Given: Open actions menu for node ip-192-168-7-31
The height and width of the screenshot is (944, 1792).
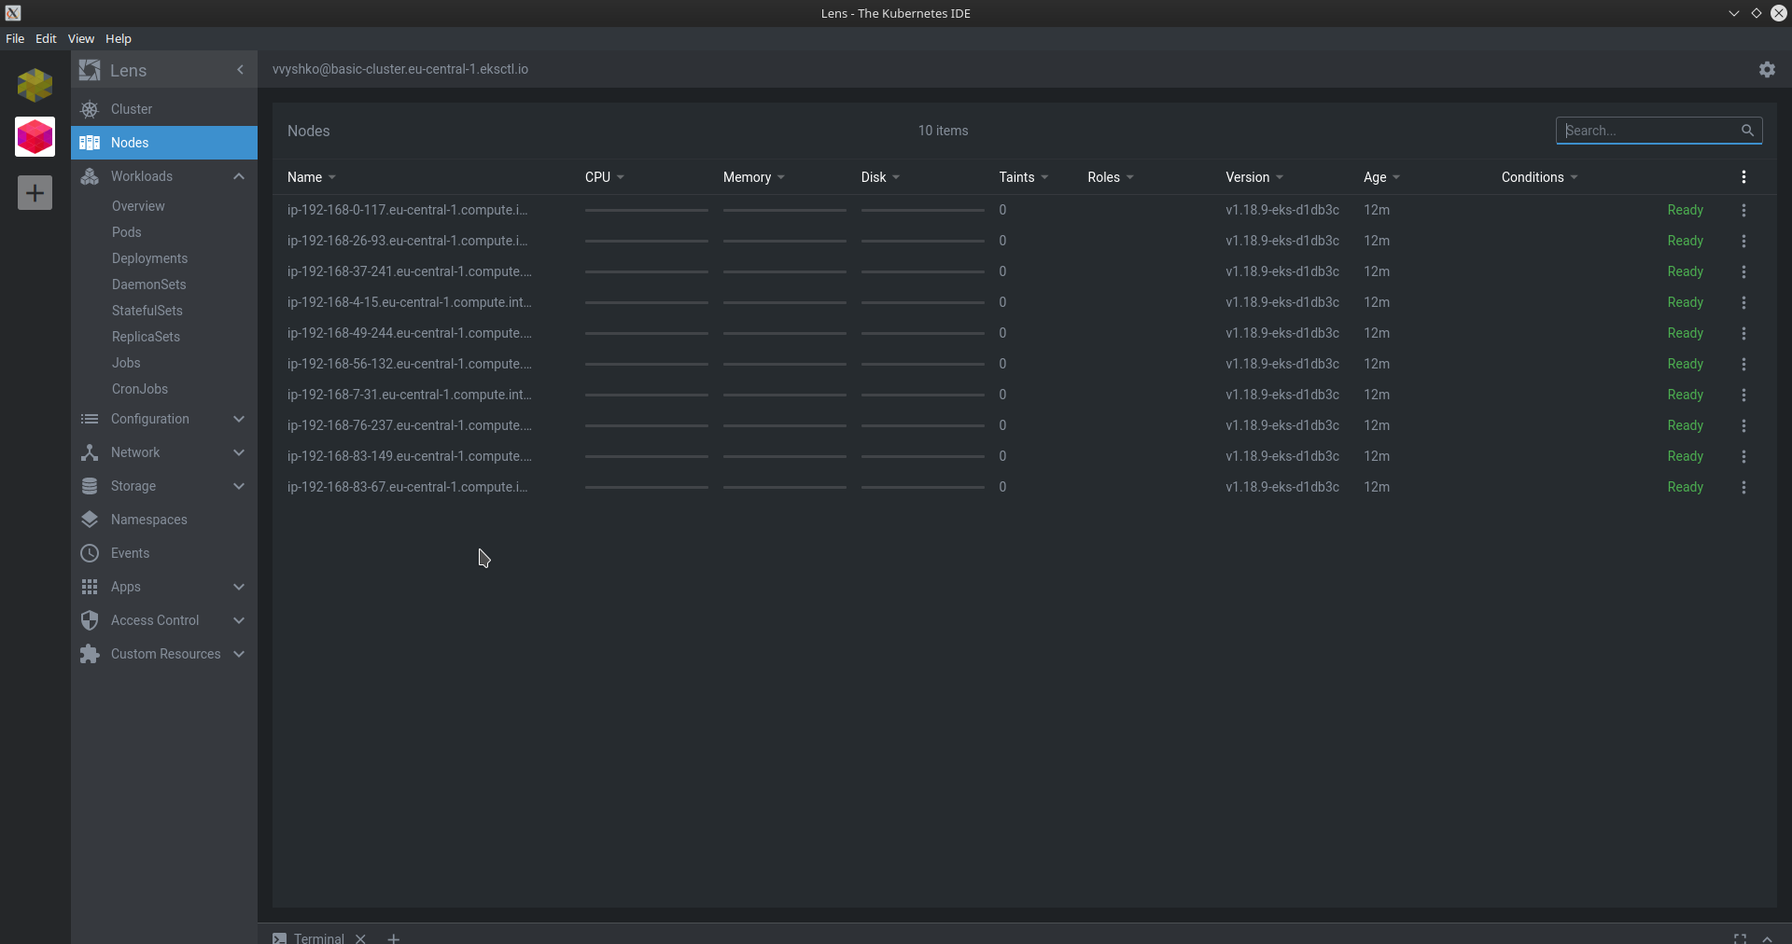Looking at the screenshot, I should 1743,395.
